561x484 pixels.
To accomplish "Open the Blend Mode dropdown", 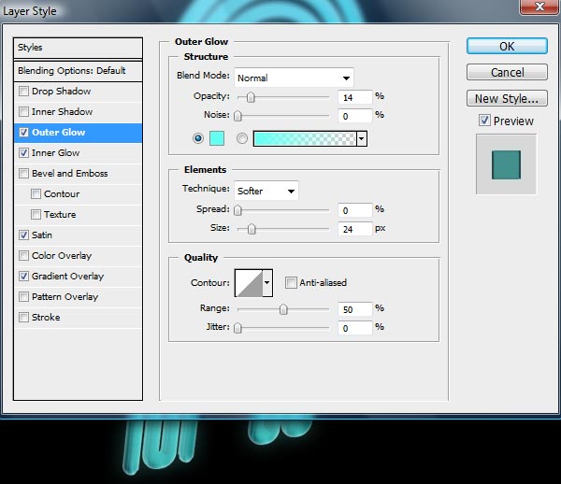I will point(294,78).
